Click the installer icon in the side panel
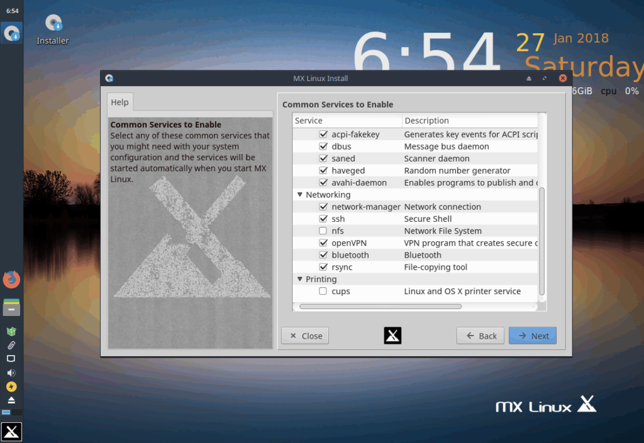The height and width of the screenshot is (443, 644). point(11,33)
